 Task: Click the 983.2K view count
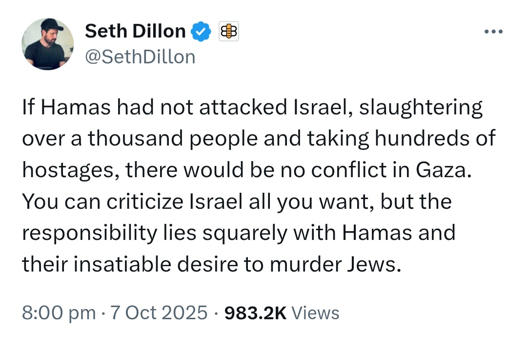[255, 313]
